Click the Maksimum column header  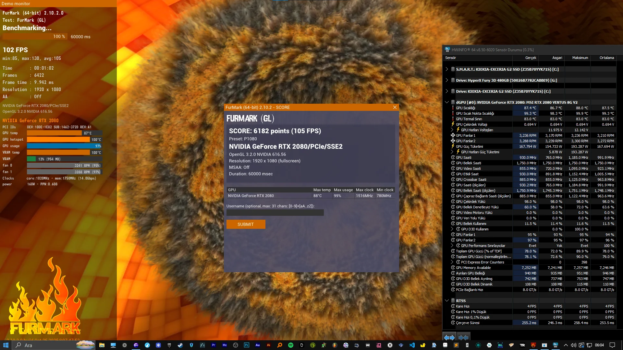(580, 58)
